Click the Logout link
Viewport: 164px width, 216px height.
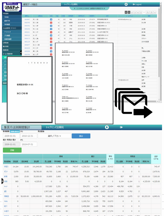pos(137,4)
